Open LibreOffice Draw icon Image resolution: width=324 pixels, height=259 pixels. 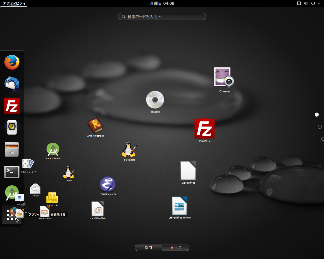tap(19, 213)
